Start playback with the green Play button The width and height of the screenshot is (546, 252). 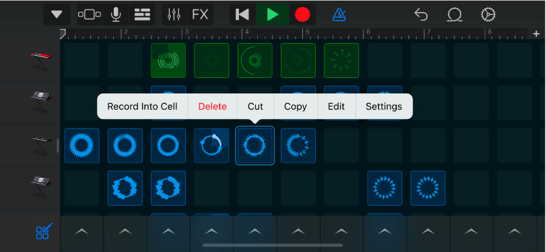(x=272, y=15)
